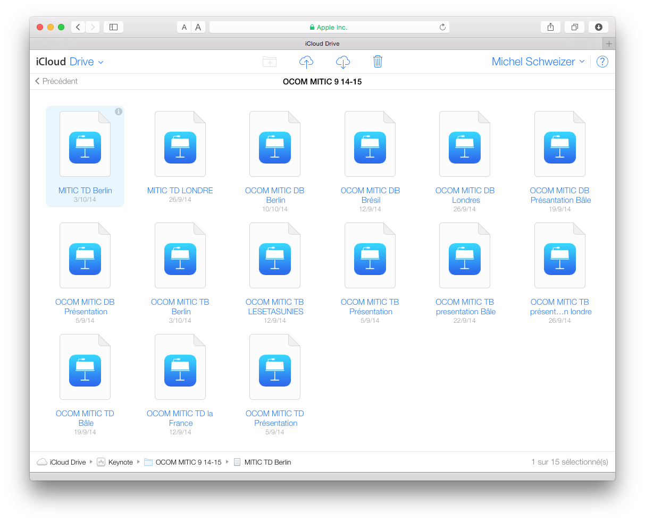Open the help question mark icon
The image size is (645, 523).
click(602, 62)
